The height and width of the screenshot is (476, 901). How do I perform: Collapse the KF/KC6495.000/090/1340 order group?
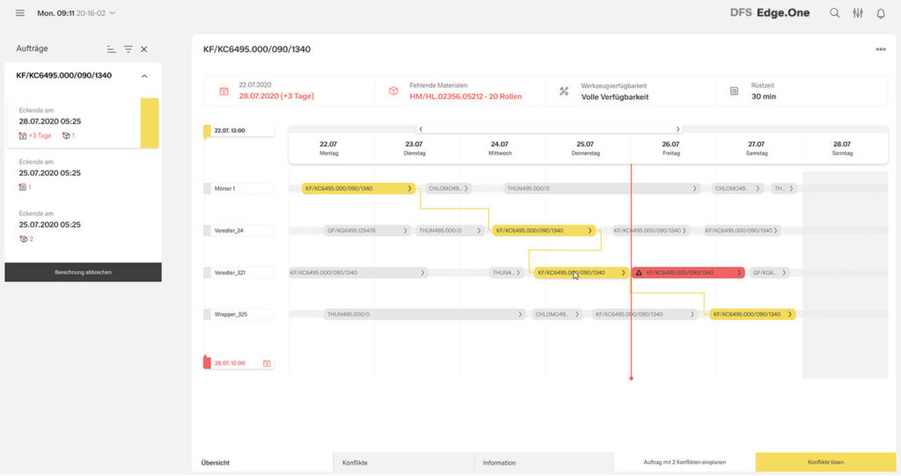[144, 76]
